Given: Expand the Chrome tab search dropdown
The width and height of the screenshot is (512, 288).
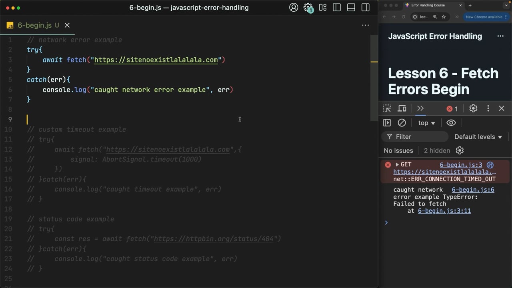Looking at the screenshot, I should tap(506, 6).
